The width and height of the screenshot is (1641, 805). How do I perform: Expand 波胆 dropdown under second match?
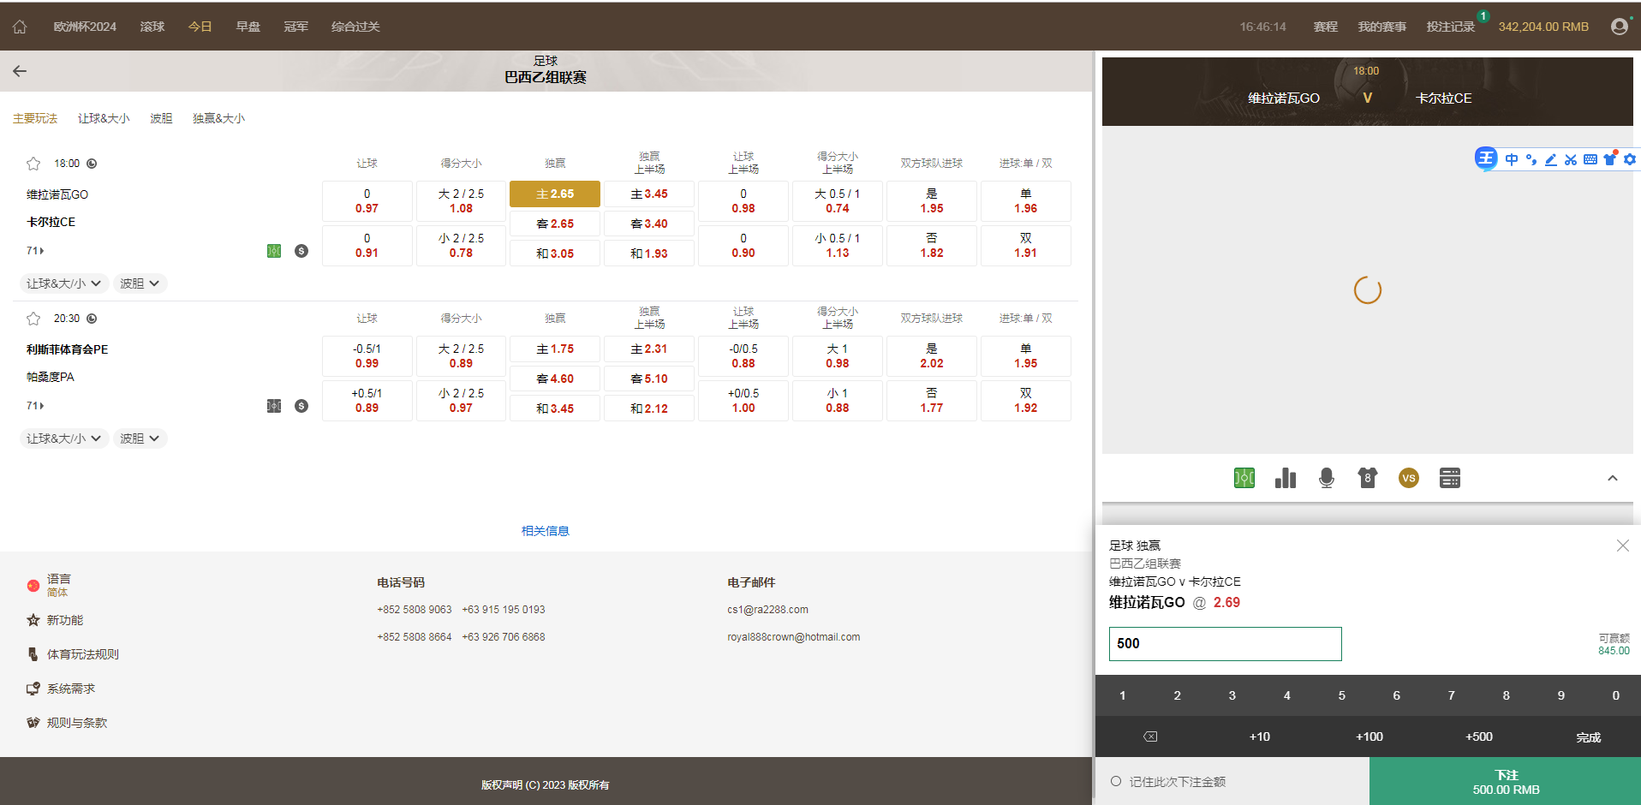pos(140,438)
